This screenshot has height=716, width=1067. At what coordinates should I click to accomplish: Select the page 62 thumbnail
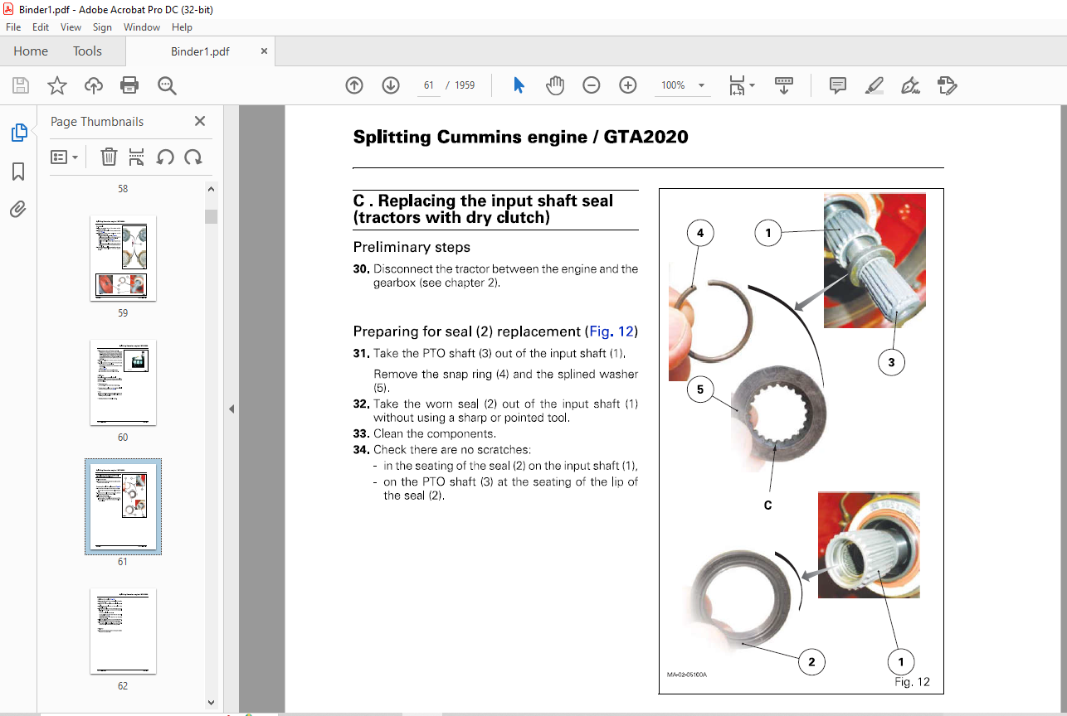pos(123,631)
